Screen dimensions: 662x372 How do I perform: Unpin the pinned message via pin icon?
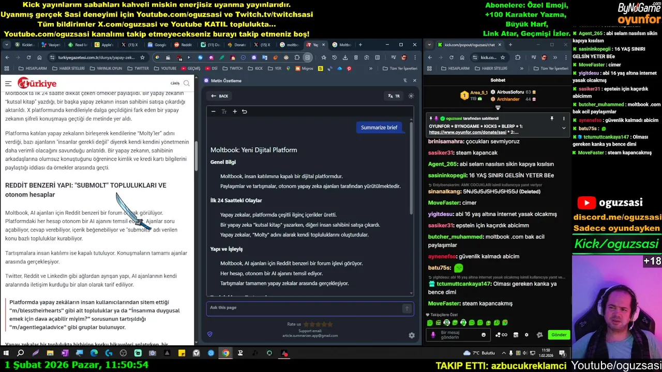pyautogui.click(x=552, y=119)
